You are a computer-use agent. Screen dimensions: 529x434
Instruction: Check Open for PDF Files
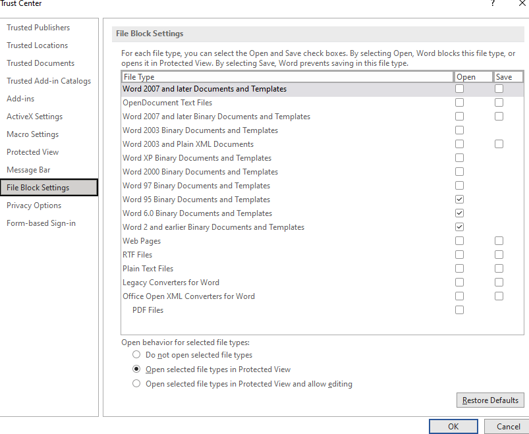point(459,310)
